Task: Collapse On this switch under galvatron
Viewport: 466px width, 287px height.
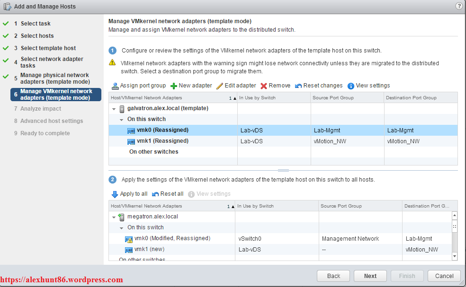Action: point(122,120)
